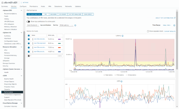This screenshot has height=109, width=179.
Task: Open Storage Overview in sidebar
Action: (9, 63)
